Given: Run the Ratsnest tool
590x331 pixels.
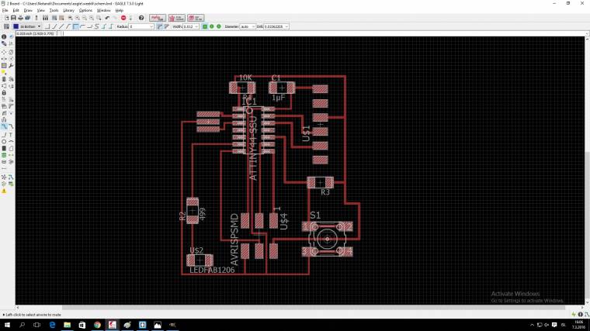Looking at the screenshot, I should coord(4,177).
